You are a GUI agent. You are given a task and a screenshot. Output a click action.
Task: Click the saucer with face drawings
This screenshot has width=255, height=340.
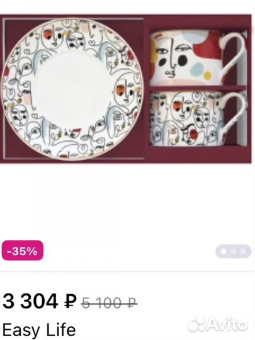[72, 89]
